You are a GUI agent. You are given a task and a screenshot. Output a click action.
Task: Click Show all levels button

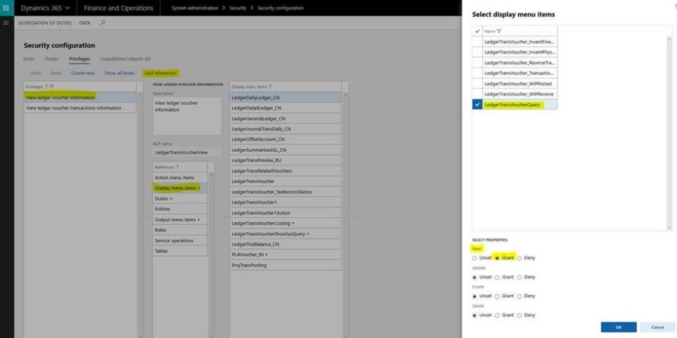[120, 73]
